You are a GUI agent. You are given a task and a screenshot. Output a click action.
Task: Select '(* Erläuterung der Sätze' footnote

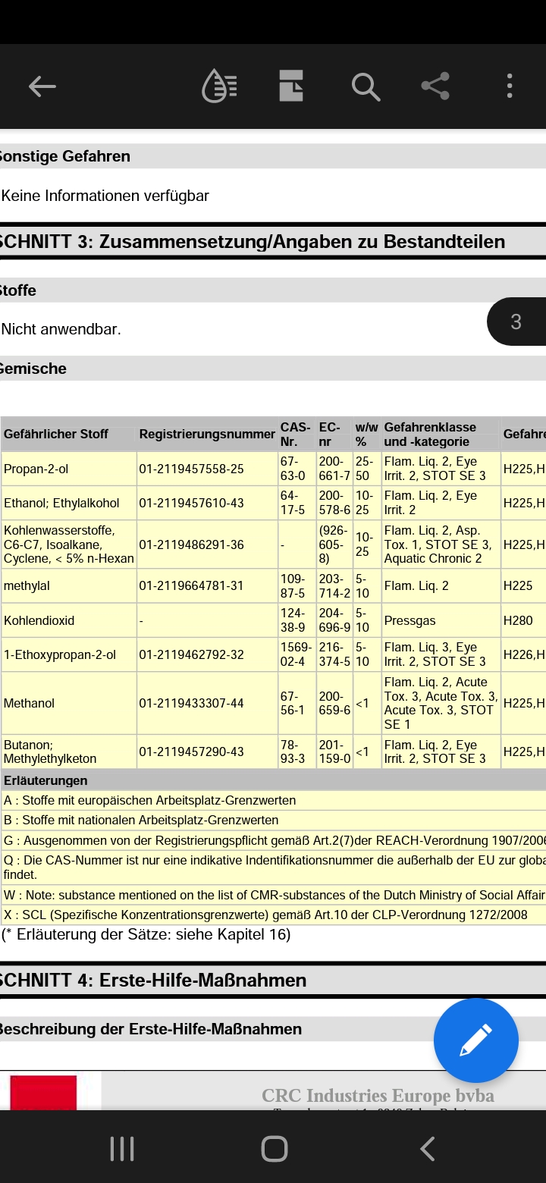pyautogui.click(x=146, y=934)
